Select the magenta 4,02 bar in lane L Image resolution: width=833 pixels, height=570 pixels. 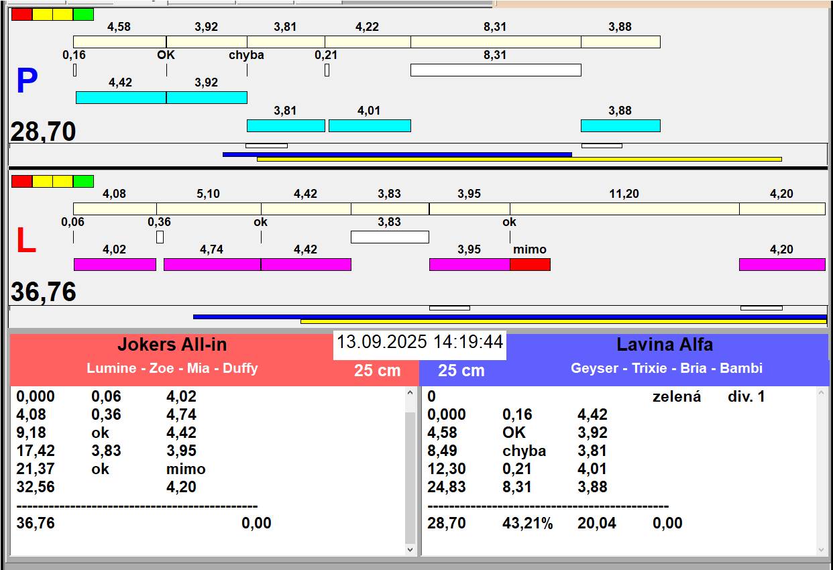(115, 264)
